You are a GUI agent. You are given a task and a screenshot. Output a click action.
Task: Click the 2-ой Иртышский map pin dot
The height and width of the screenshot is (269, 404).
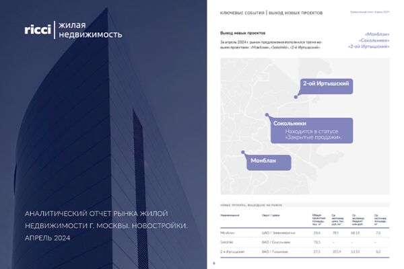(296, 97)
